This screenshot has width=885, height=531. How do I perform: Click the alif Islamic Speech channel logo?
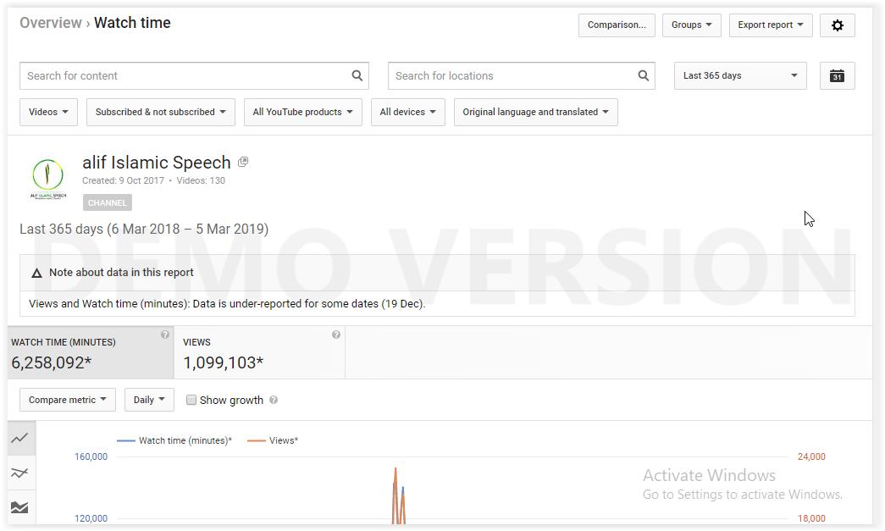48,179
